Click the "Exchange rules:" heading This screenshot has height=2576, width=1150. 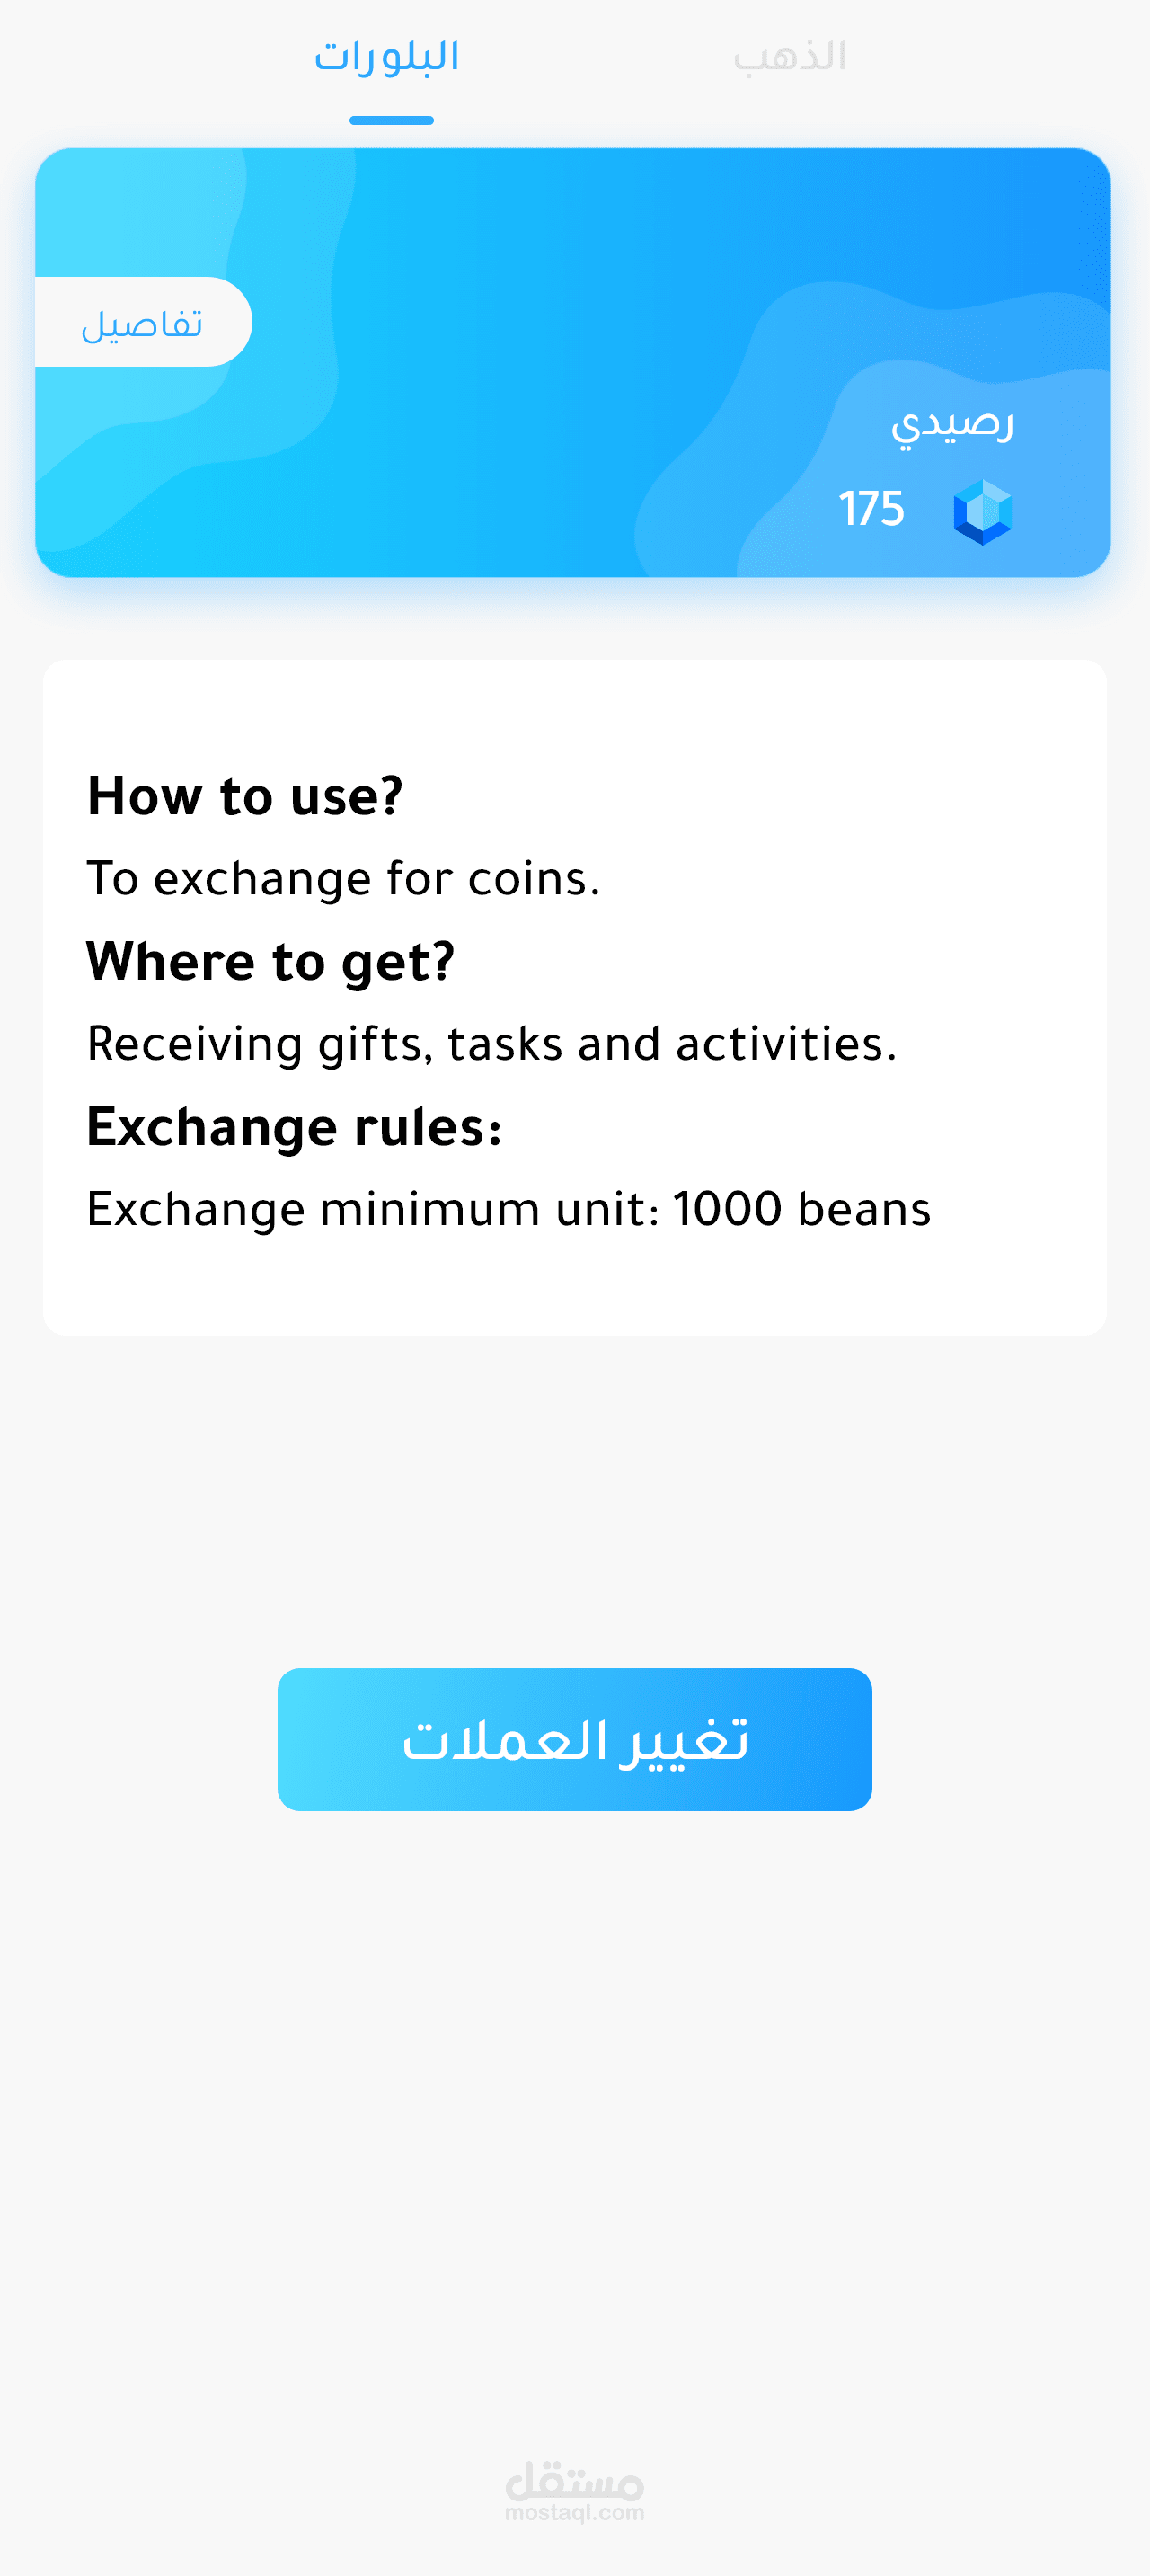click(x=294, y=1127)
